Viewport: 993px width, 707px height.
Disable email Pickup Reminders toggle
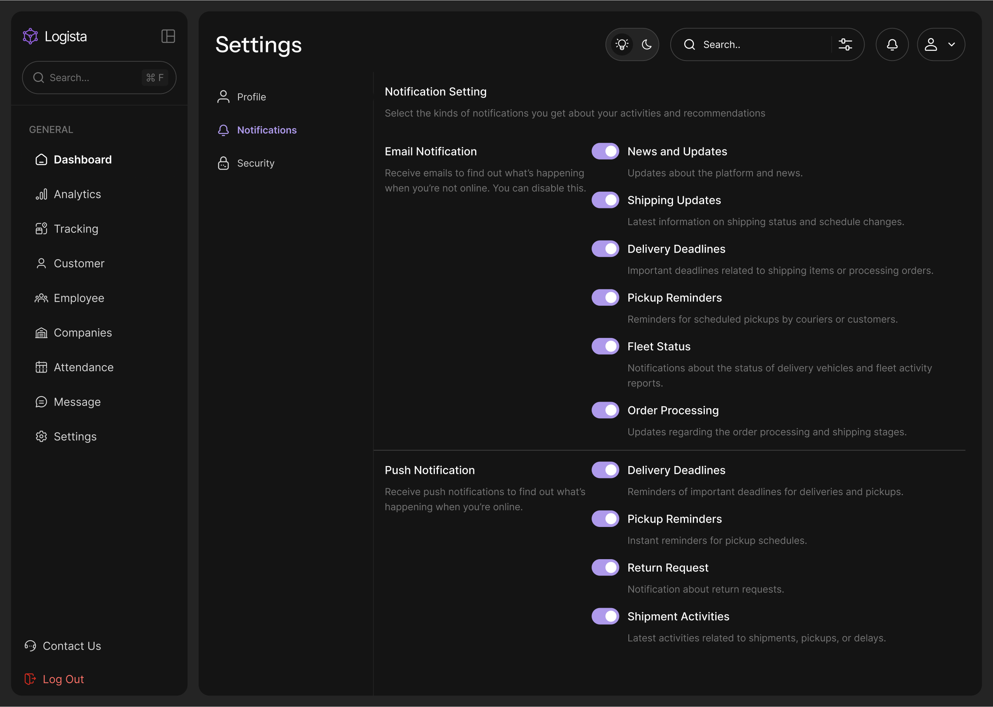click(x=605, y=297)
